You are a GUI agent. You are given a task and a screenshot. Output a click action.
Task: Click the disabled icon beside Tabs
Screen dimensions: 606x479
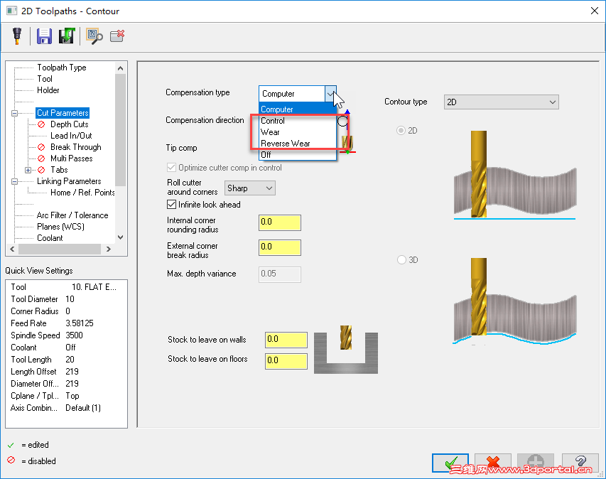pyautogui.click(x=41, y=170)
